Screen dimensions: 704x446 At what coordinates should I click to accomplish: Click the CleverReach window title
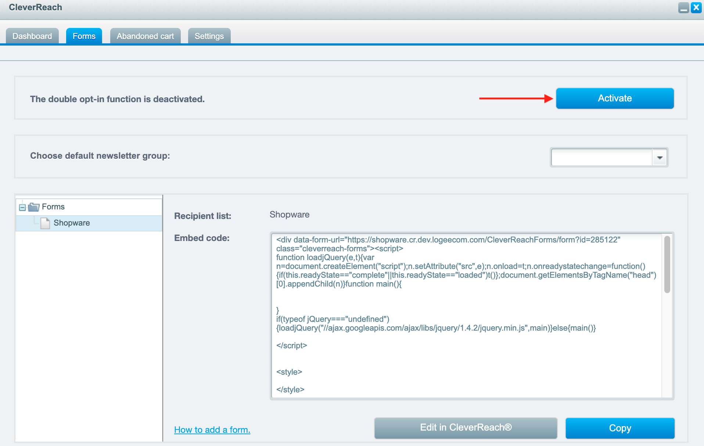(x=35, y=8)
